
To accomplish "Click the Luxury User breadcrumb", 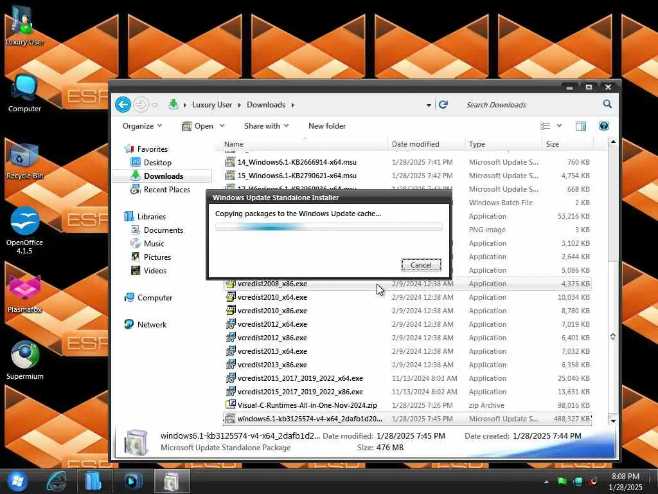I will 212,105.
